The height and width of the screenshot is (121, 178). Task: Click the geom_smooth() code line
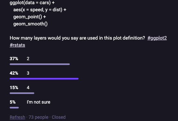[x=30, y=24]
